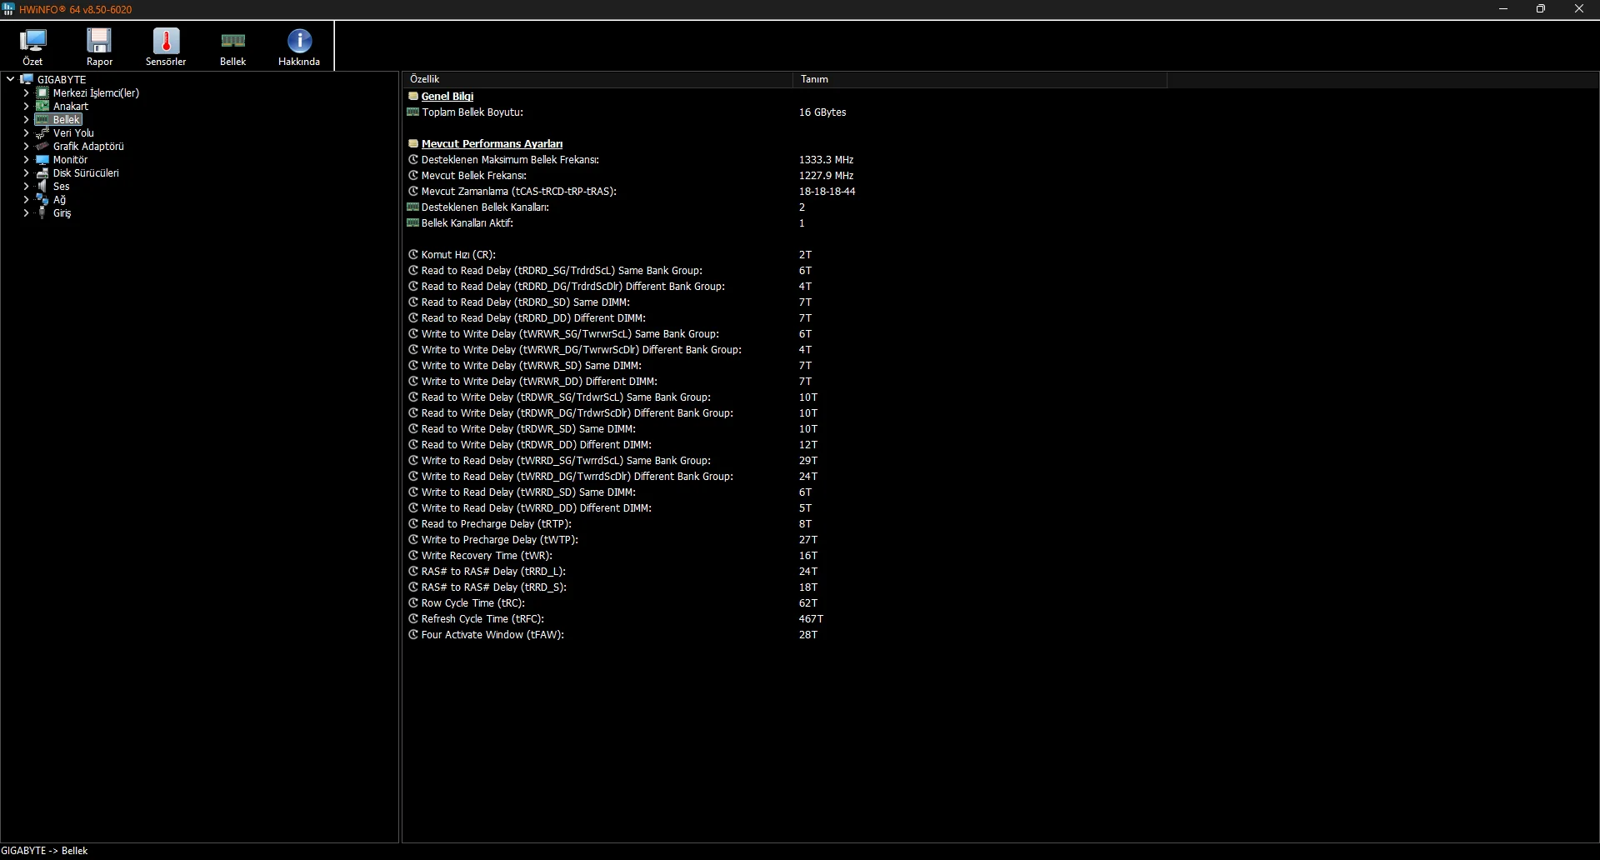Click the Komut Hızı (CR) clock icon
1600x860 pixels.
point(413,254)
